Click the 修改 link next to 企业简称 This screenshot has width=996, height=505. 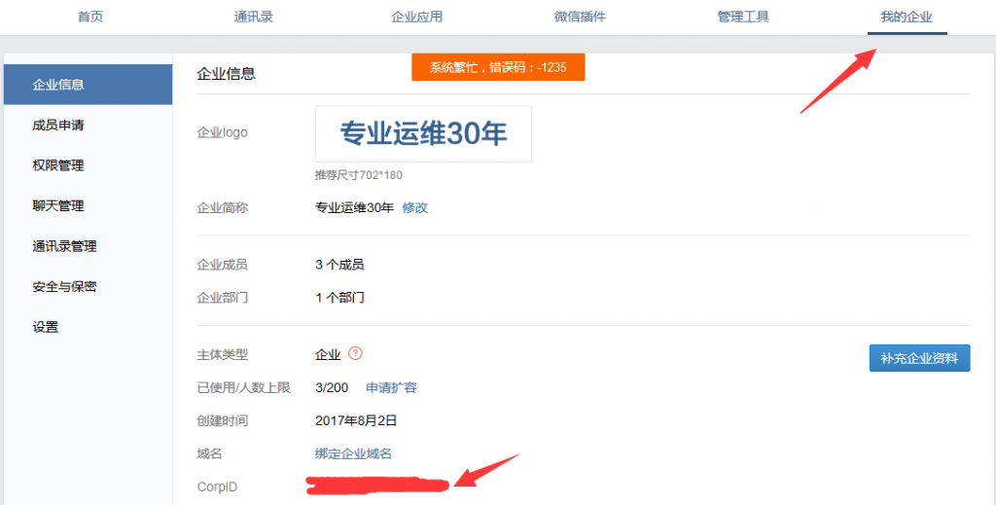414,207
